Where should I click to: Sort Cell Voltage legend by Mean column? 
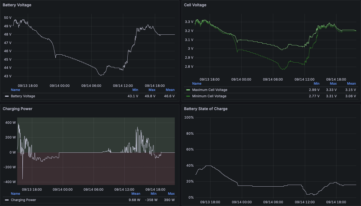[351, 84]
